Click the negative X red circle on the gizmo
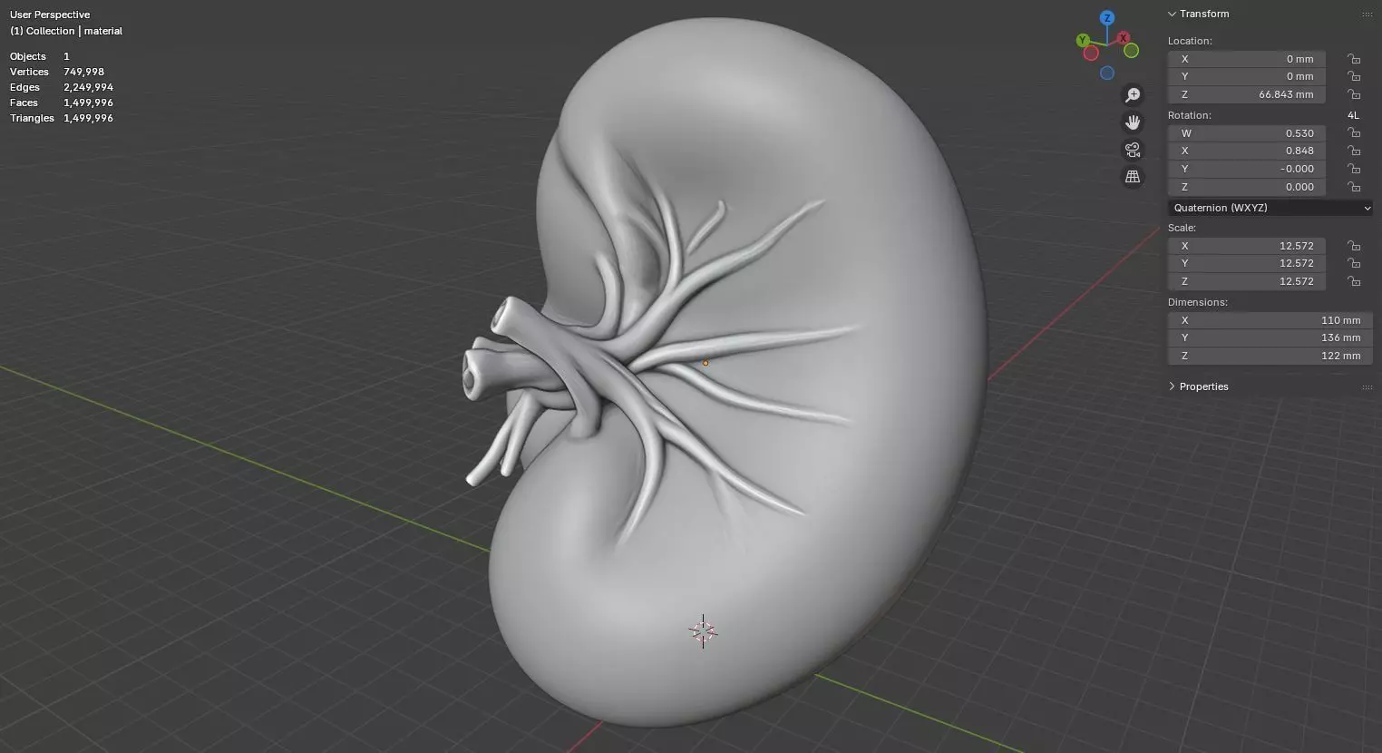This screenshot has width=1382, height=753. click(1092, 53)
